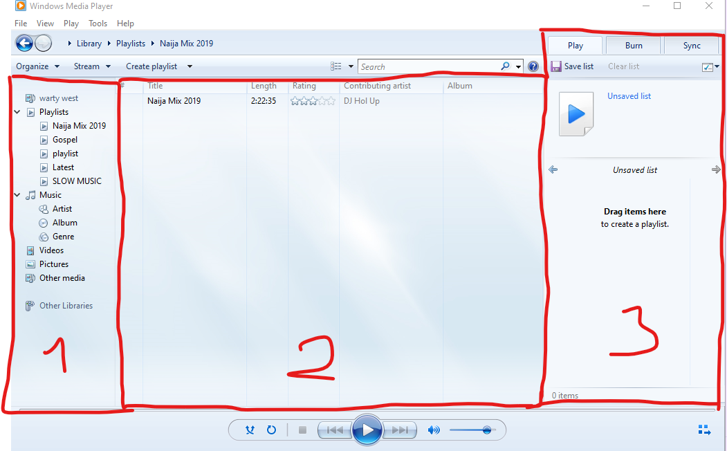The height and width of the screenshot is (451, 727).
Task: Open the Help question mark icon
Action: tap(533, 66)
